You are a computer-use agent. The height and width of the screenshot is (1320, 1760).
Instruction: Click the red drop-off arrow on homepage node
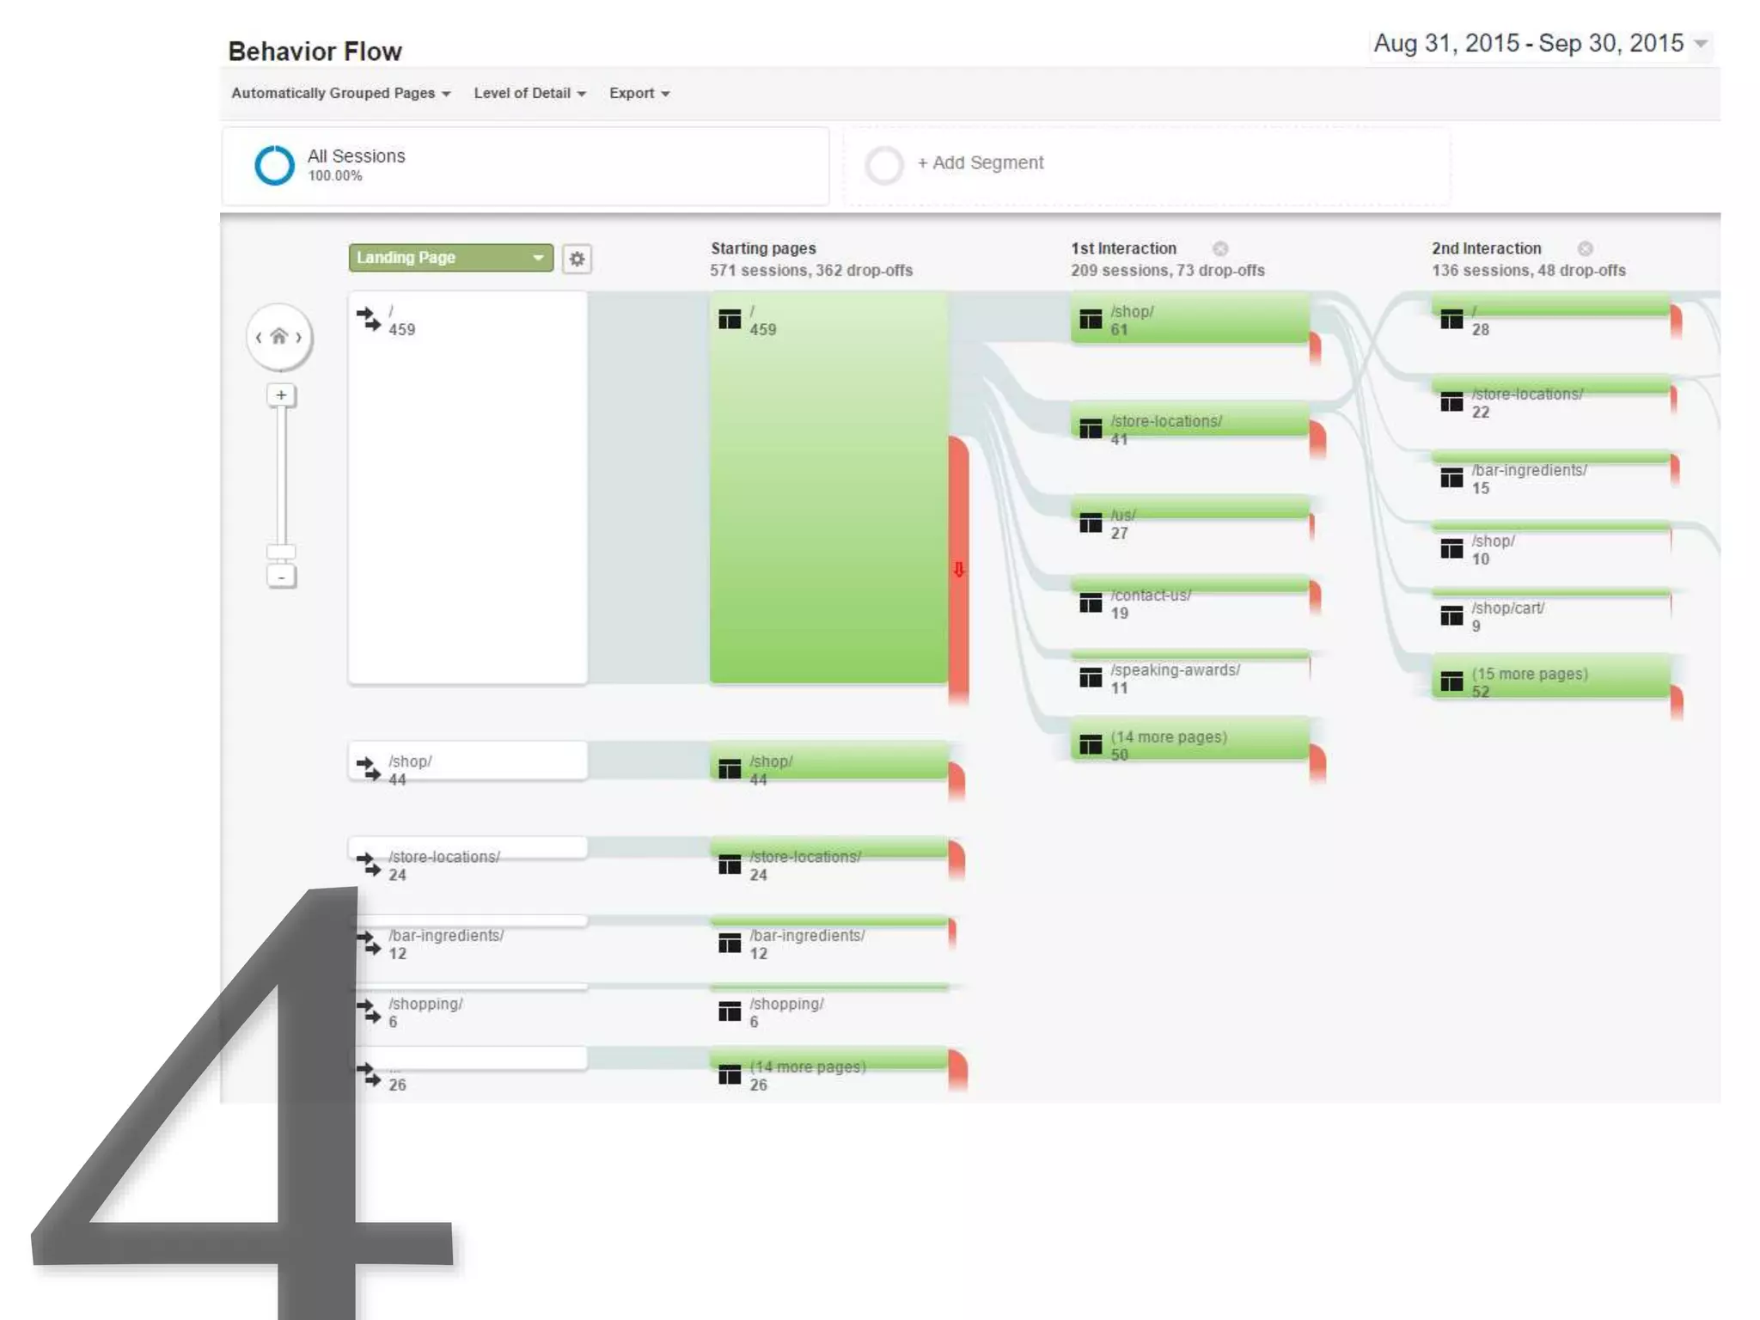click(959, 570)
